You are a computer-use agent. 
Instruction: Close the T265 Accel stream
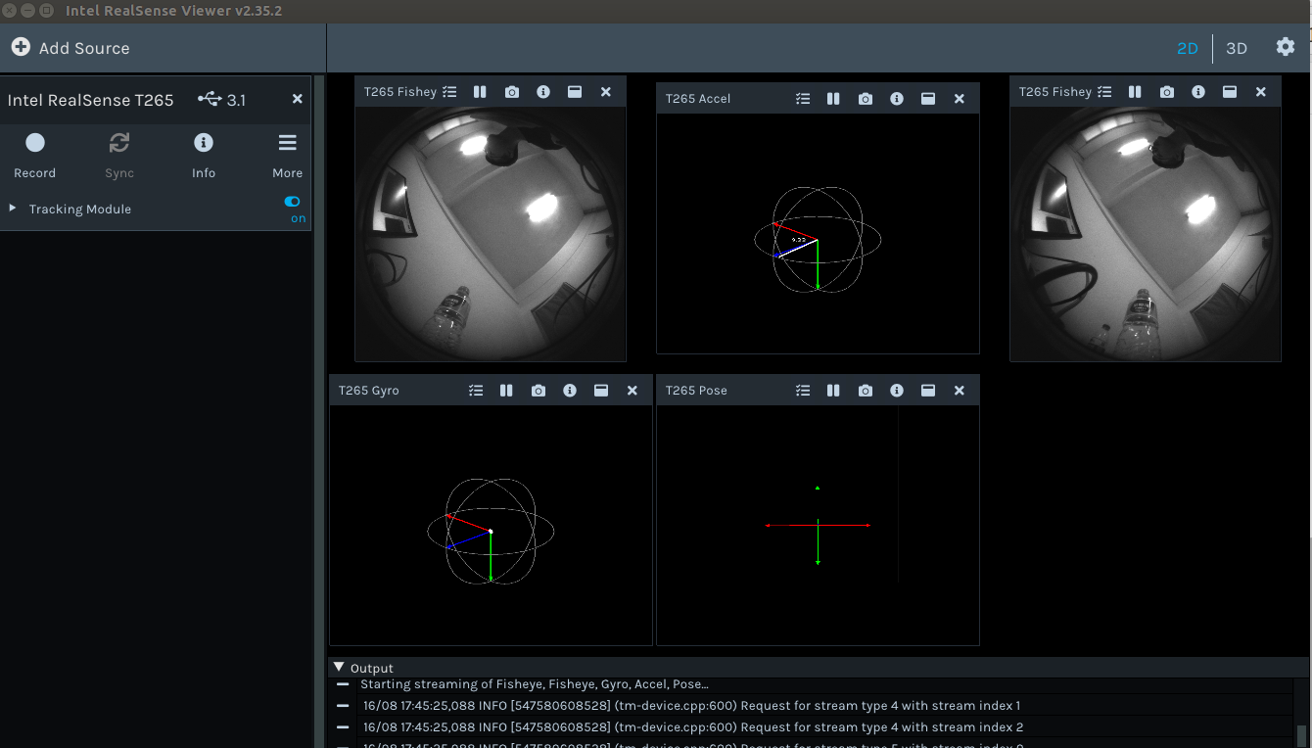[960, 99]
